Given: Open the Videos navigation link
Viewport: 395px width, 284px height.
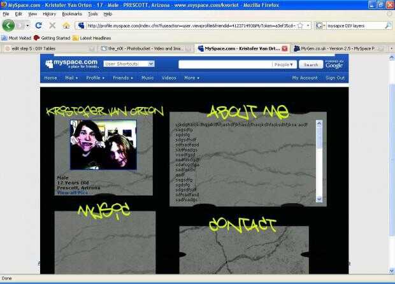Looking at the screenshot, I should (169, 78).
